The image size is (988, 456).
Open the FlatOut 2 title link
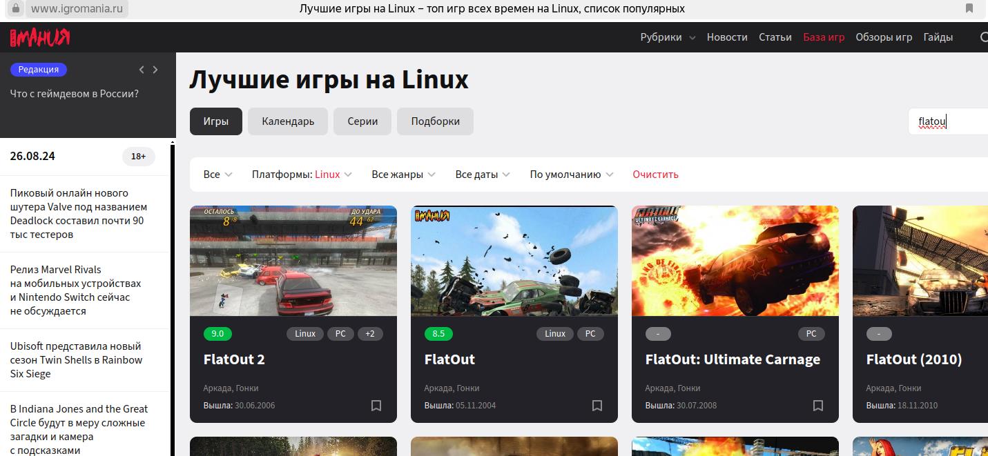coord(234,359)
